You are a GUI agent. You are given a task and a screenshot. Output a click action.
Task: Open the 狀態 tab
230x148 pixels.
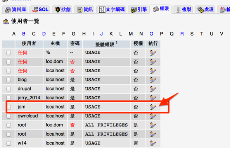coord(62,10)
